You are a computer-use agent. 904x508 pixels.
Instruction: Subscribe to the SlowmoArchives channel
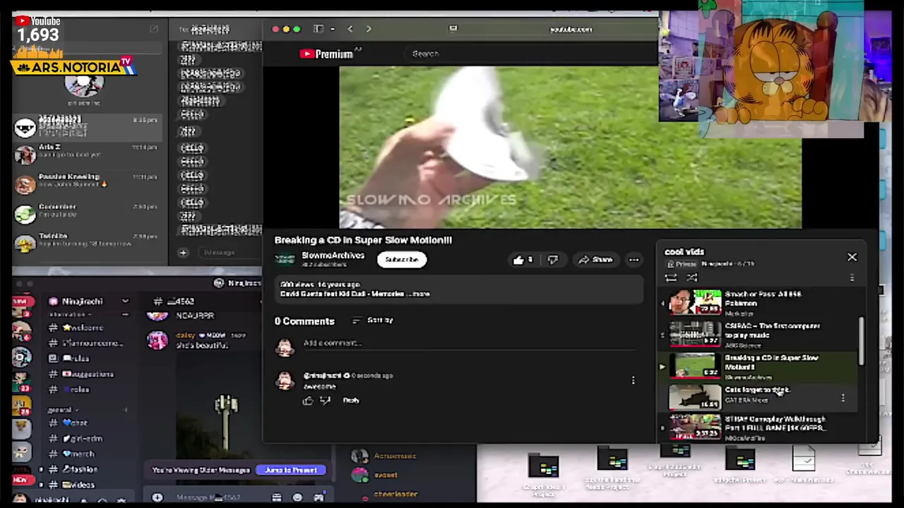[401, 260]
